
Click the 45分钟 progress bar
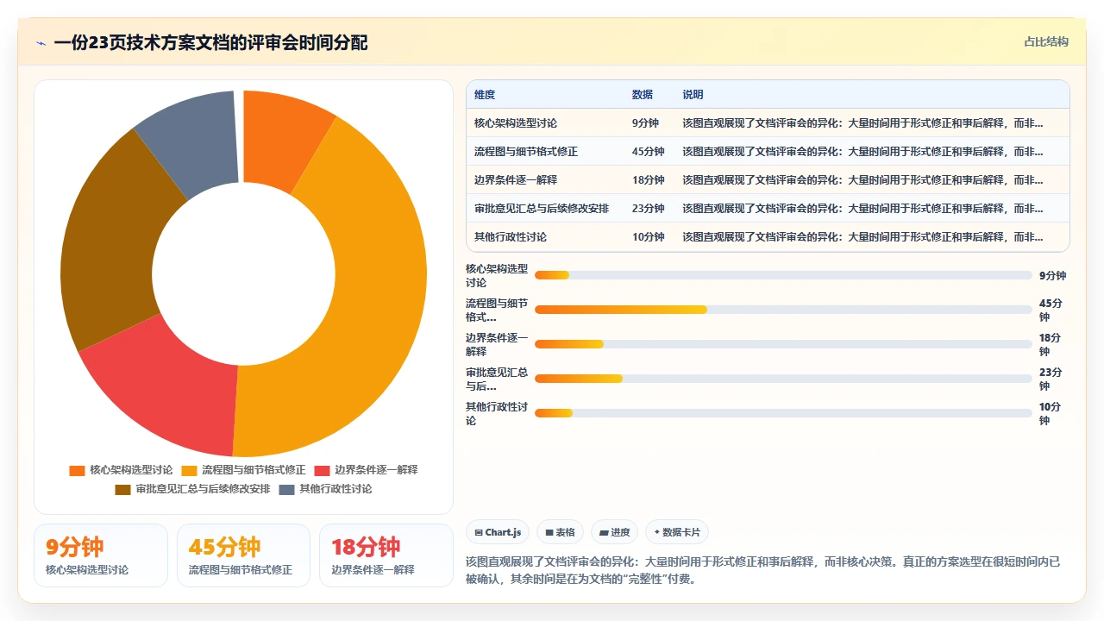click(783, 310)
